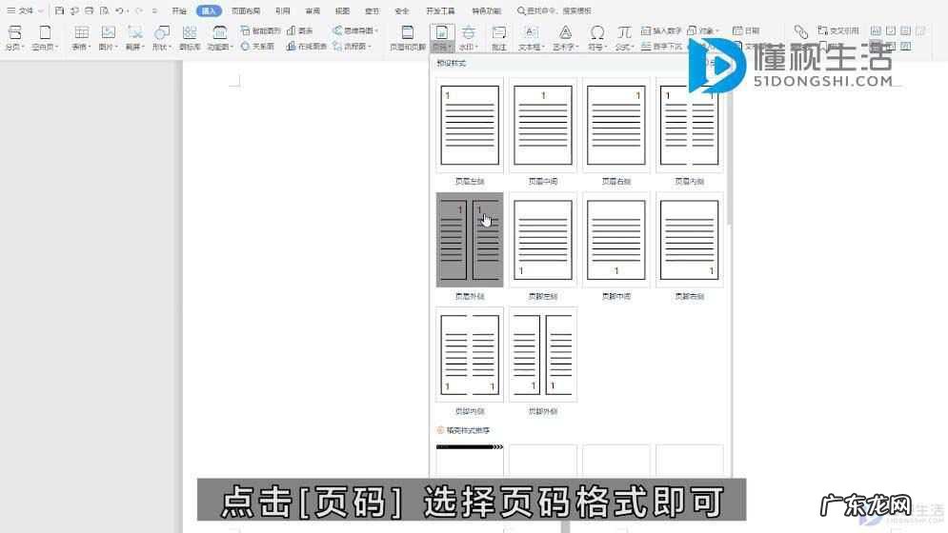This screenshot has height=533, width=948.
Task: Select the 页眉右侧 header-right page number preset
Action: [x=616, y=125]
